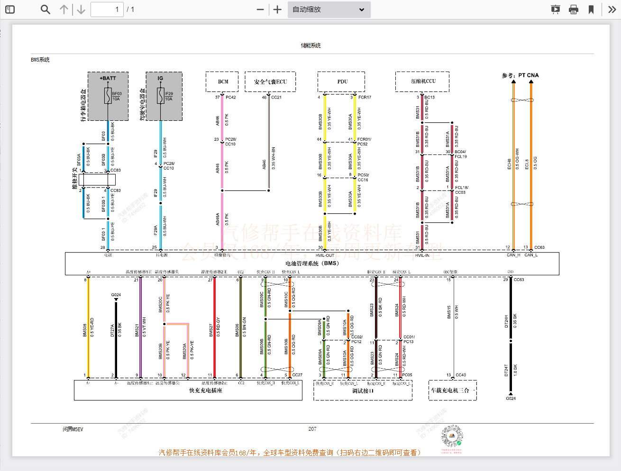The width and height of the screenshot is (621, 471).
Task: Click the 安全气囊ECU module box
Action: (x=270, y=82)
